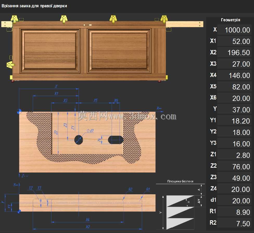Click the d1 label in parameter list
The image size is (254, 233).
click(x=213, y=200)
